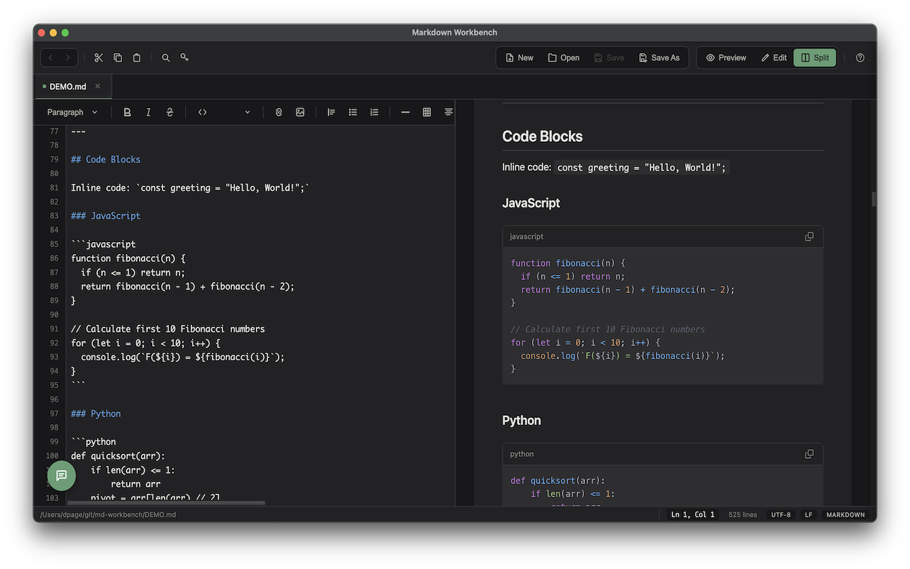The image size is (910, 569).
Task: Open the Find tool with the magnifier icon
Action: pos(166,58)
